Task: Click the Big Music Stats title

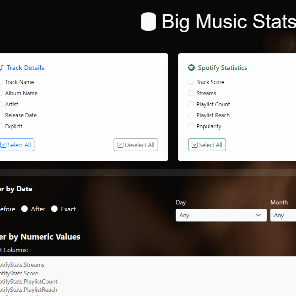Action: coord(228,22)
